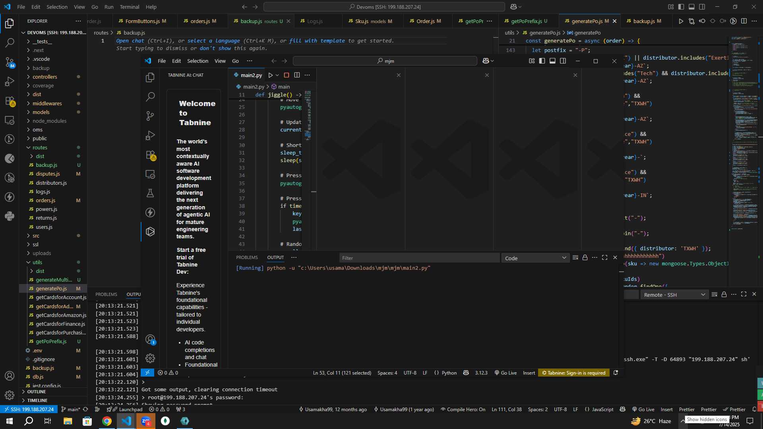Toggle secondary side bar in mjm title bar
This screenshot has width=763, height=429.
tap(563, 61)
